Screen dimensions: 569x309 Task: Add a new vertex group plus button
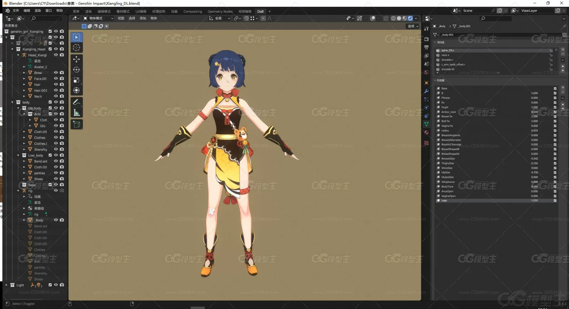point(563,49)
